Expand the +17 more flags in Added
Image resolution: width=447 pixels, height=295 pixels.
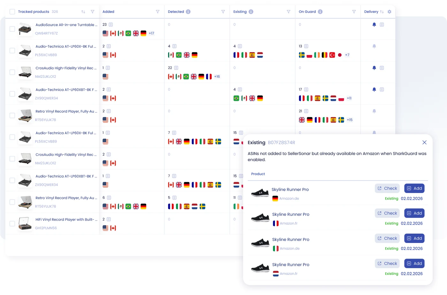[151, 33]
